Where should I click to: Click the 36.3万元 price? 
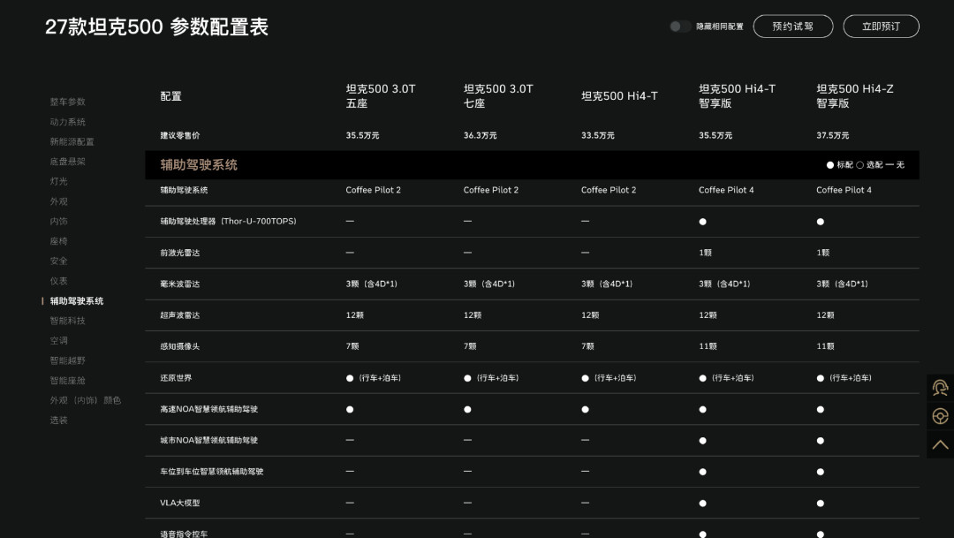(x=480, y=135)
